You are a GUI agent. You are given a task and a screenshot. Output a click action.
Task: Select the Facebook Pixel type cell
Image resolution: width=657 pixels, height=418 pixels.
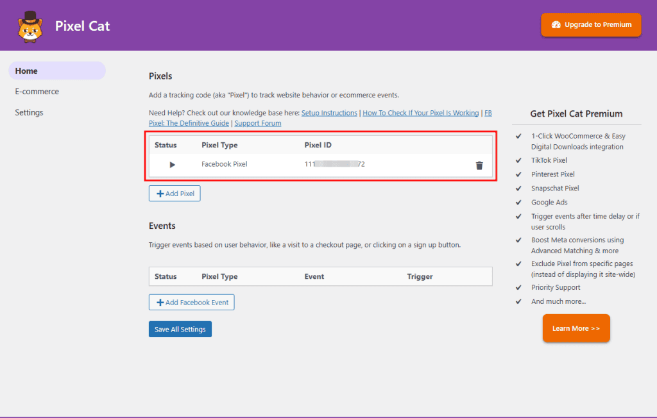(x=224, y=164)
